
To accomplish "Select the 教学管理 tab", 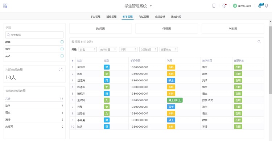I will coord(128,17).
